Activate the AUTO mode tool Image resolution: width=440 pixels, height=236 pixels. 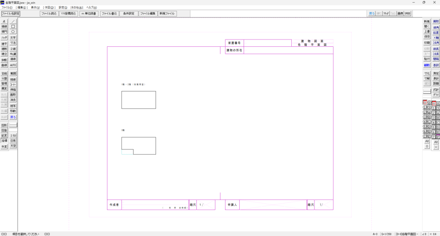point(13,65)
